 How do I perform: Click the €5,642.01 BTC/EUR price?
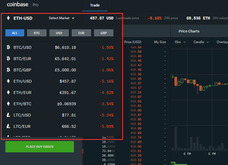[x=65, y=59]
